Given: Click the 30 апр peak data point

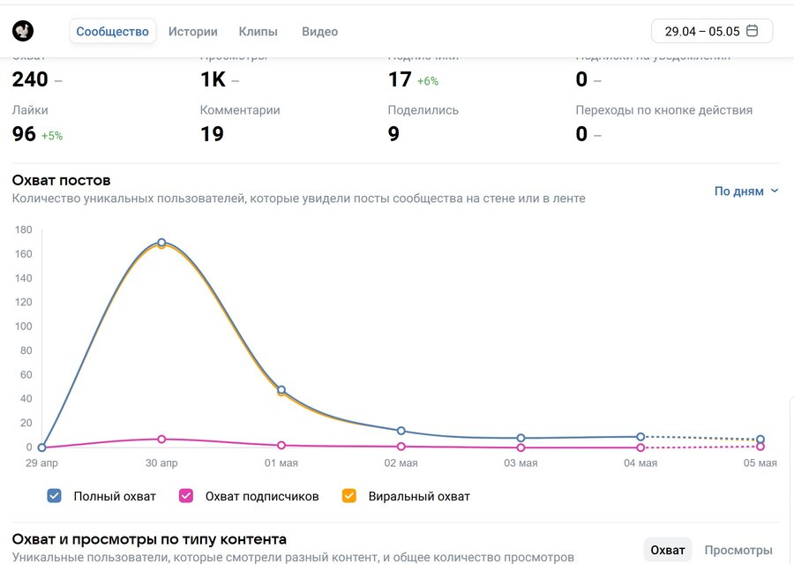Looking at the screenshot, I should (161, 243).
